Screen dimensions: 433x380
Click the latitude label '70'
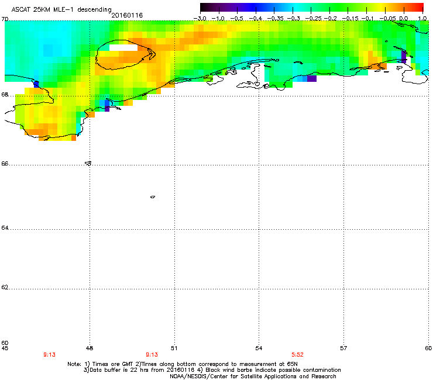coord(5,19)
